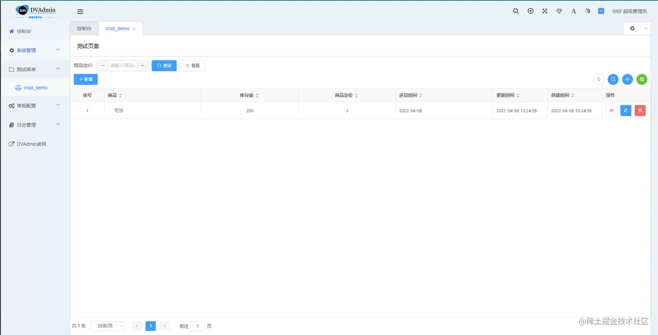Open the font size (A) setting icon
The height and width of the screenshot is (335, 658).
[573, 11]
